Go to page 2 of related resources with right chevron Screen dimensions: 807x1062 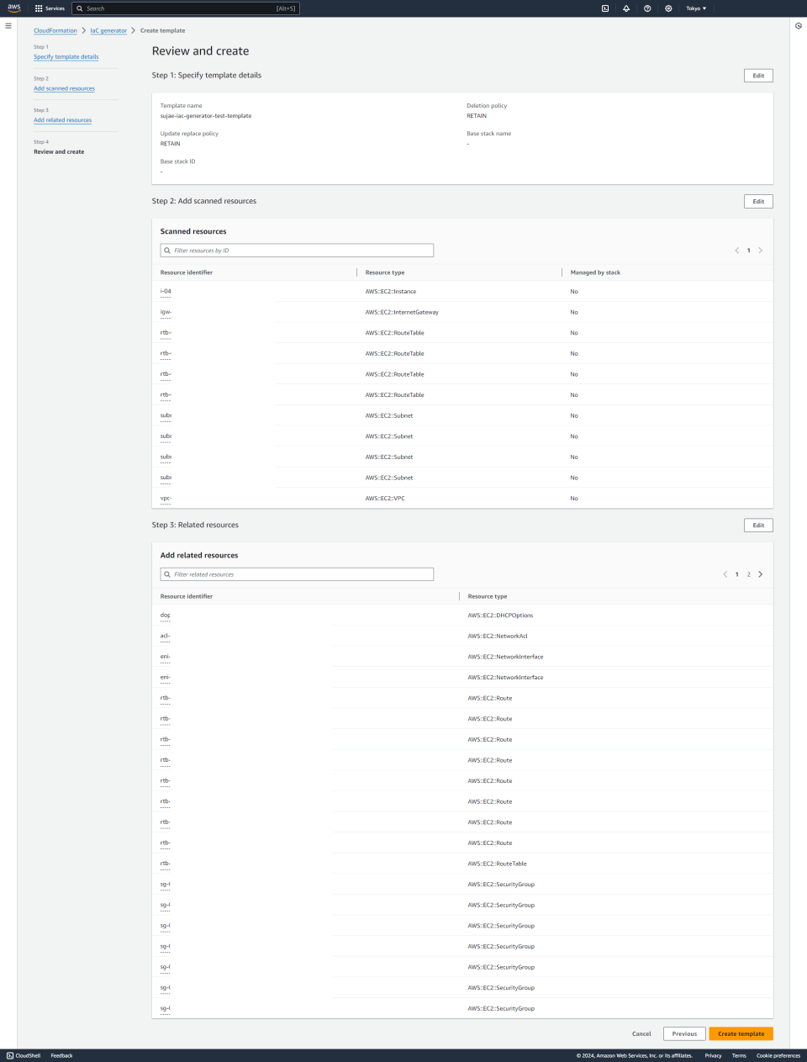point(761,573)
